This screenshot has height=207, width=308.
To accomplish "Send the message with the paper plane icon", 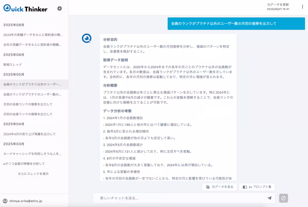I will coord(269,198).
